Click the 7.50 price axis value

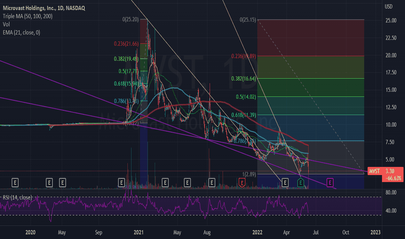click(x=390, y=142)
